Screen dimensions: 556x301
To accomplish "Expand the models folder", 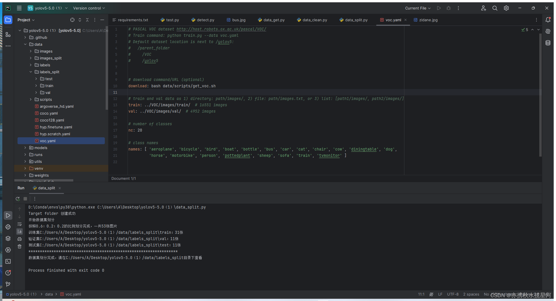I will tap(25, 148).
